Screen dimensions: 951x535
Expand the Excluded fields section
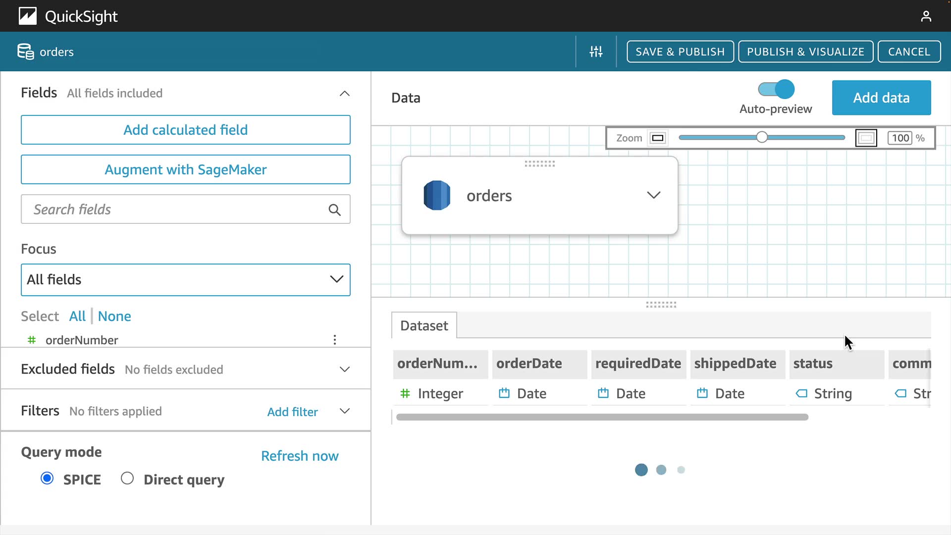pos(344,370)
